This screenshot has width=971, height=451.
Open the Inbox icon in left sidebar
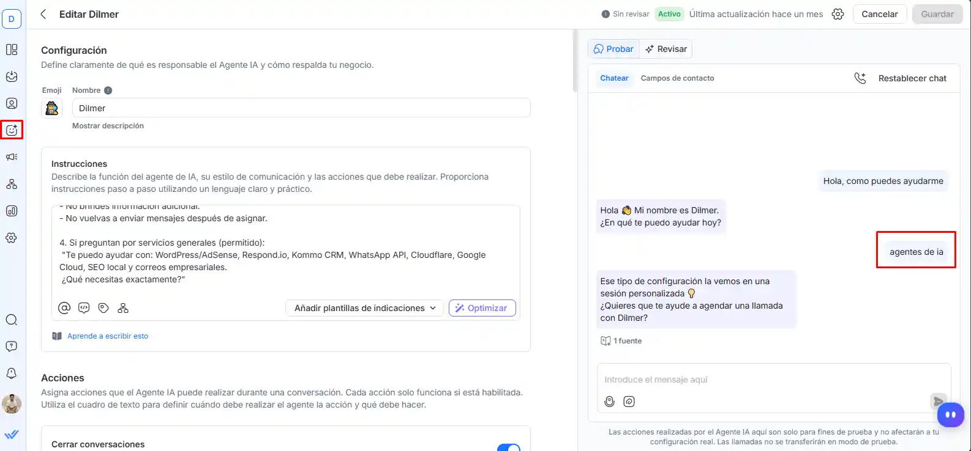[12, 76]
